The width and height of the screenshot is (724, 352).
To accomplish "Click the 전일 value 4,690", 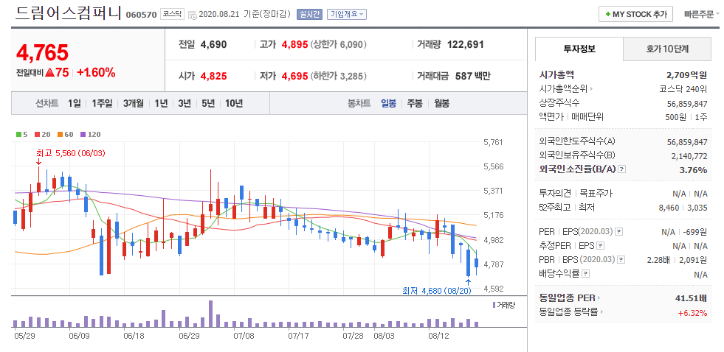I will click(x=214, y=45).
